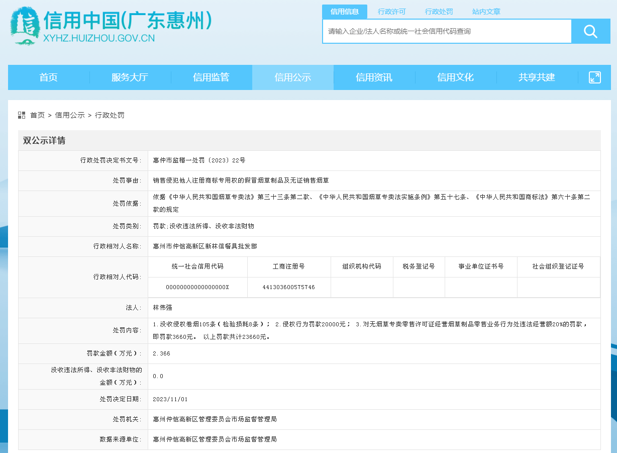Viewport: 617px width, 453px height.
Task: Go to the 信用监管 navigation section
Action: (x=211, y=77)
